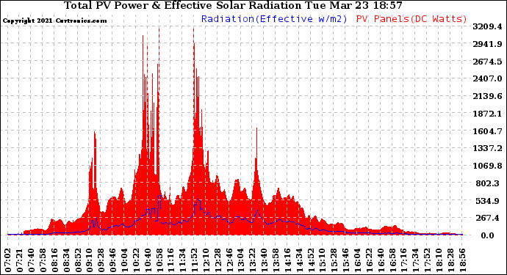
Task: Click y-axis value 2941.9
Action: [x=487, y=44]
